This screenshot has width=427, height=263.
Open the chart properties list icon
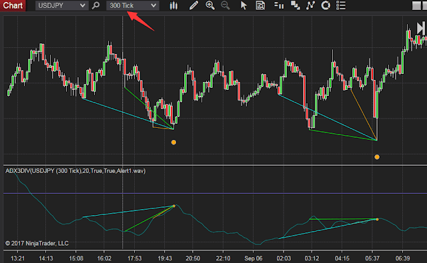[341, 5]
